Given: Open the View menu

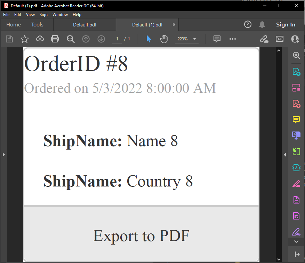Looking at the screenshot, I should 30,15.
